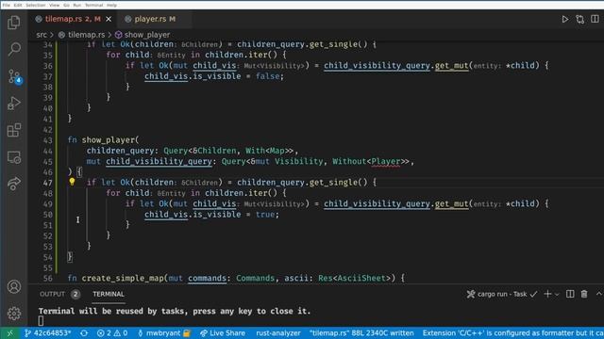
Task: Open the Edit menu
Action: (x=18, y=5)
